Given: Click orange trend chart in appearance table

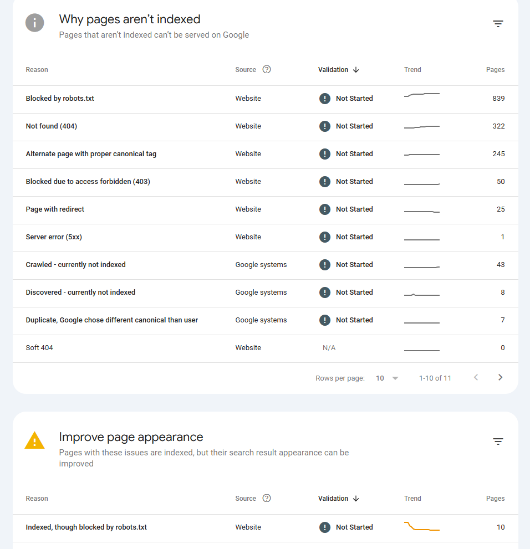Looking at the screenshot, I should (x=422, y=527).
